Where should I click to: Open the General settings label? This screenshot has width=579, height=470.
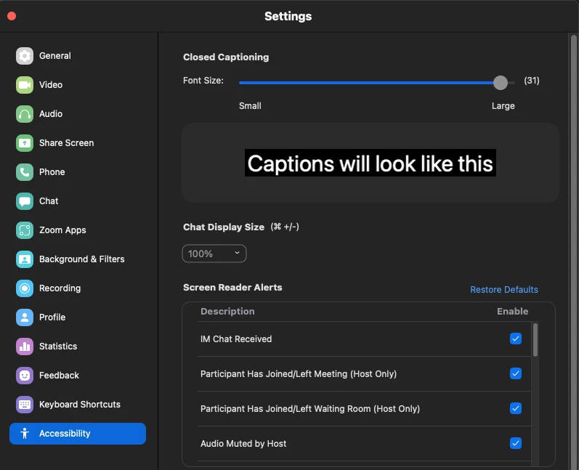[55, 56]
